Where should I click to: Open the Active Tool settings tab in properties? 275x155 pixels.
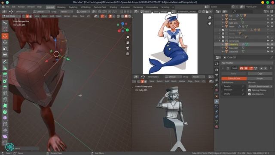coord(217,64)
